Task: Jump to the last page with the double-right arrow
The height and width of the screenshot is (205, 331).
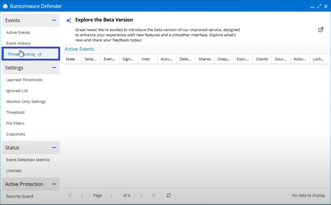Action: [153, 195]
